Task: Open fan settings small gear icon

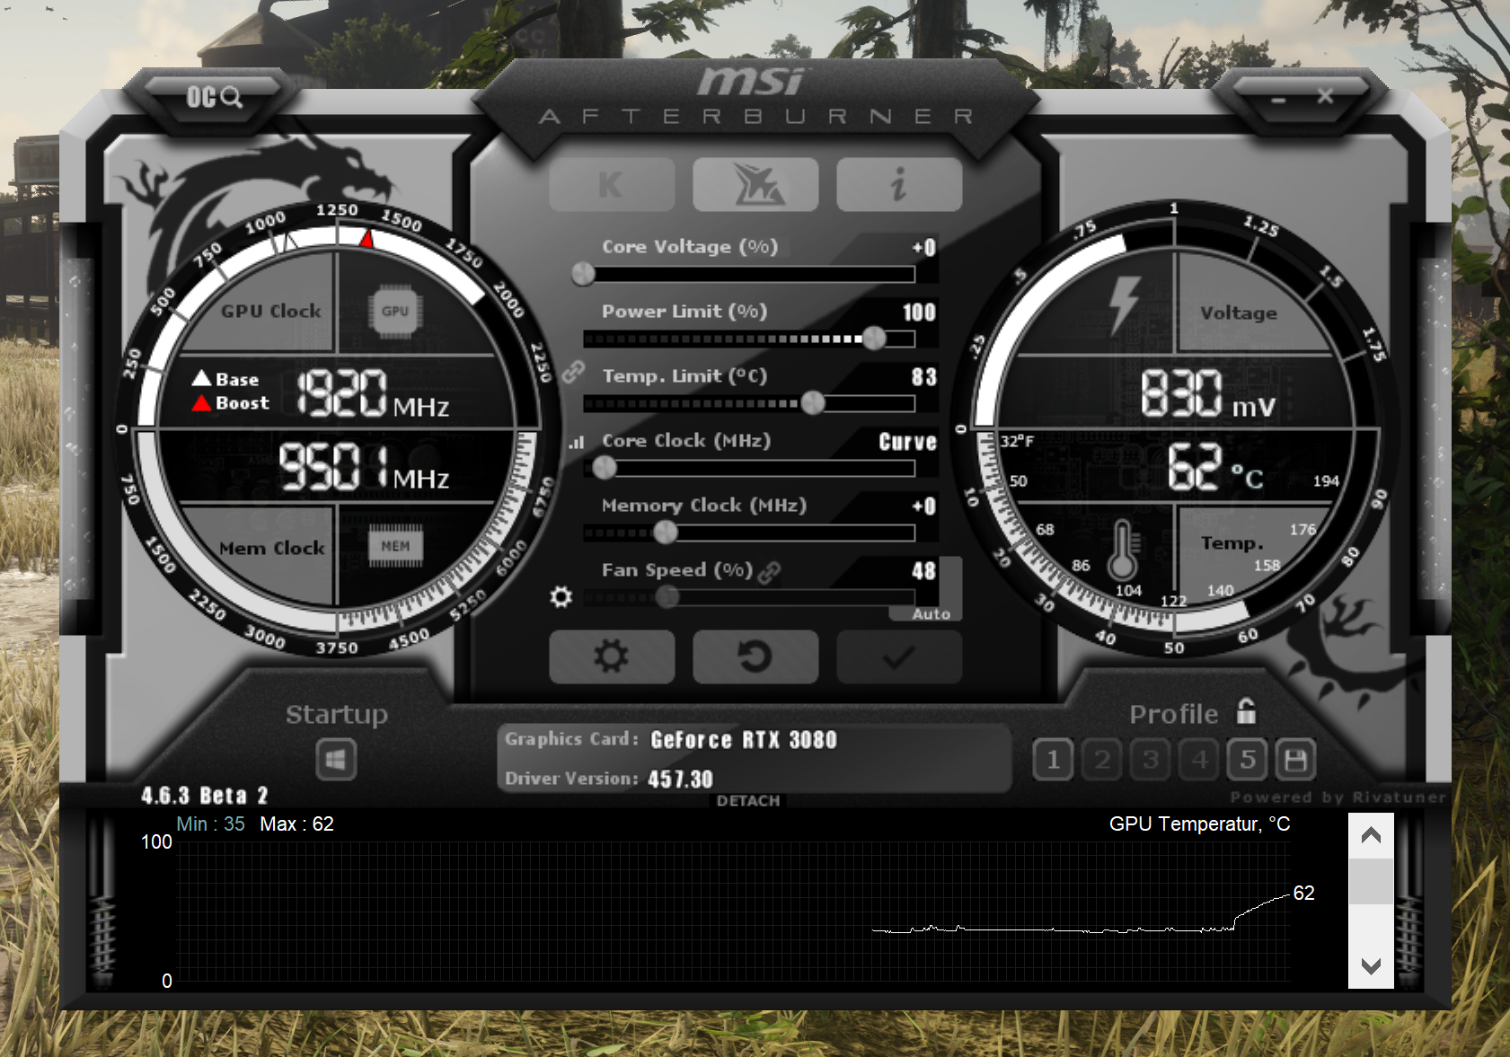Action: click(x=561, y=596)
